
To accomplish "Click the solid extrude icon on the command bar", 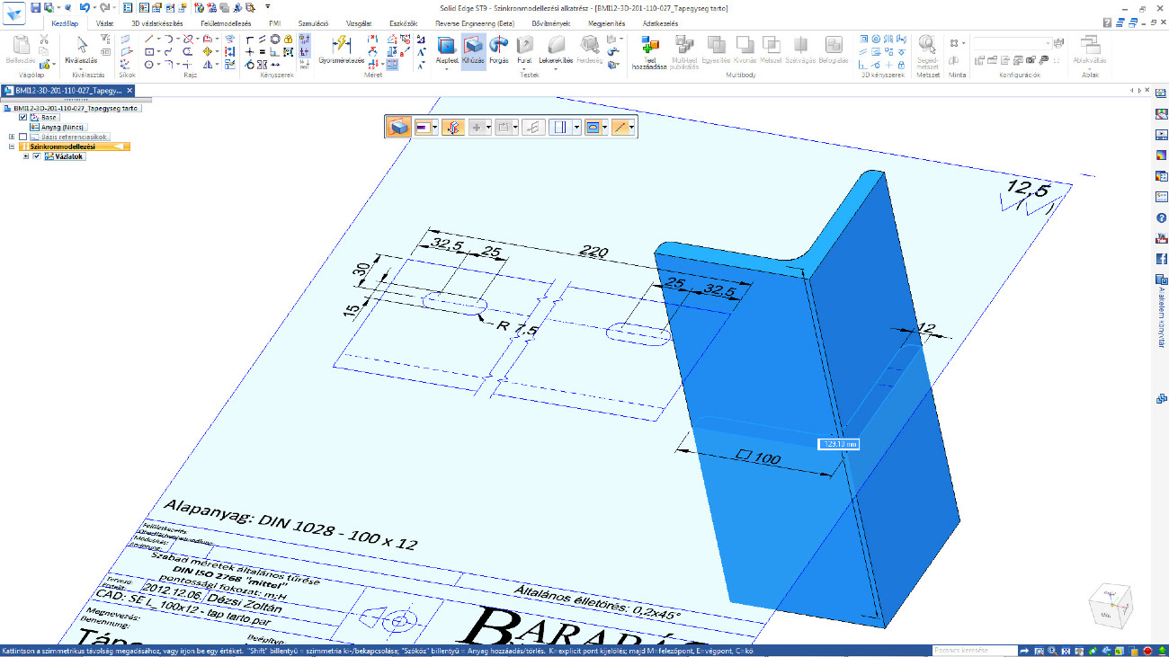I will click(399, 128).
